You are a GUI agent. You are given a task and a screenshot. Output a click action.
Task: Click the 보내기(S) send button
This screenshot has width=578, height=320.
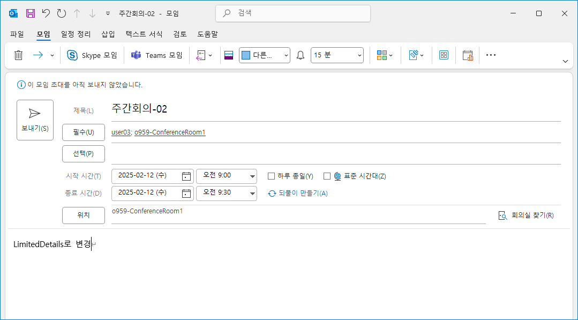[35, 120]
